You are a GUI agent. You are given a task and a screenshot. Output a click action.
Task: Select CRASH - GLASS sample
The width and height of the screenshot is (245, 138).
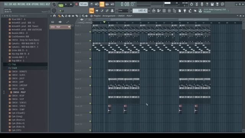click(x=18, y=75)
